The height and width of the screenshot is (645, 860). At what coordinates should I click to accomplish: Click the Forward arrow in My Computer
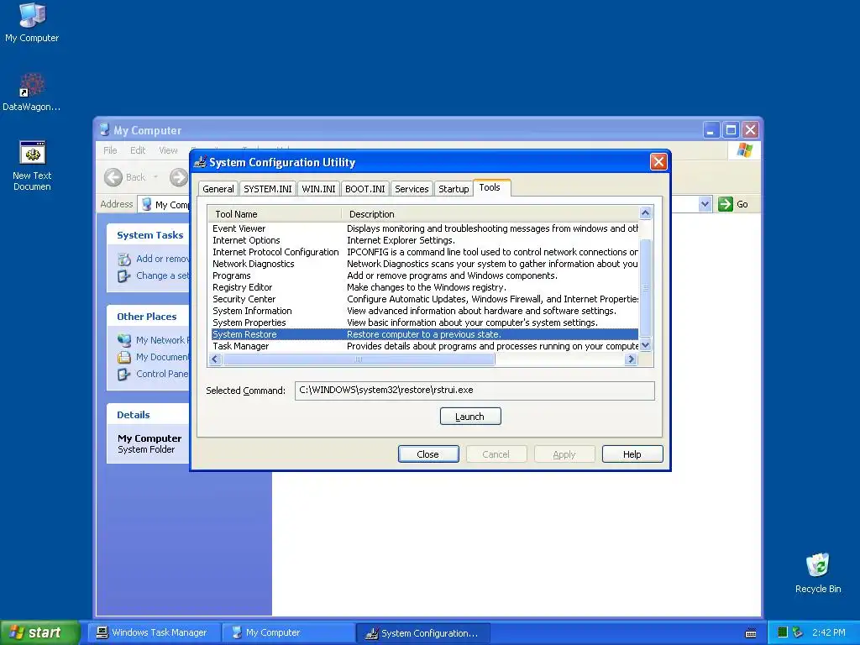[x=179, y=177]
